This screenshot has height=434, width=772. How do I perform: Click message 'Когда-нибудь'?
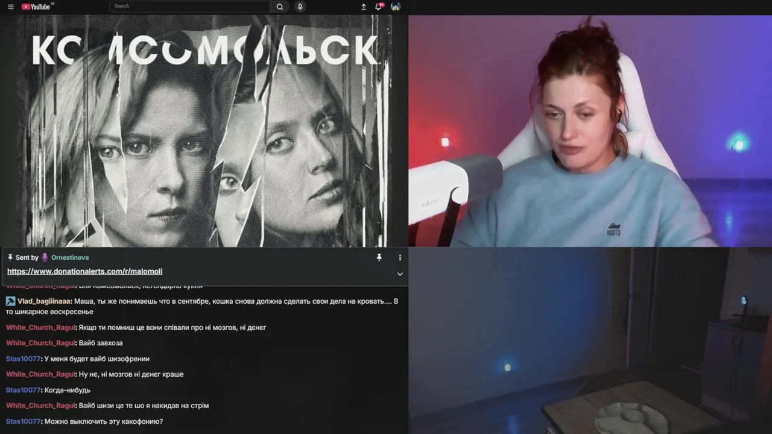pyautogui.click(x=67, y=390)
